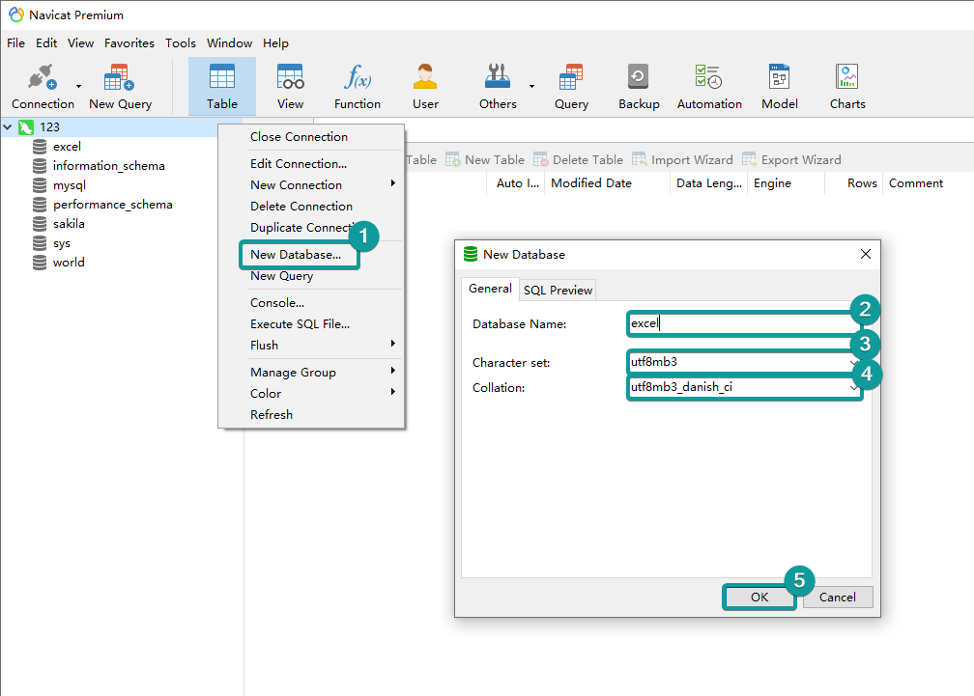974x696 pixels.
Task: Open dropdown arrow next to Others
Action: [x=531, y=86]
